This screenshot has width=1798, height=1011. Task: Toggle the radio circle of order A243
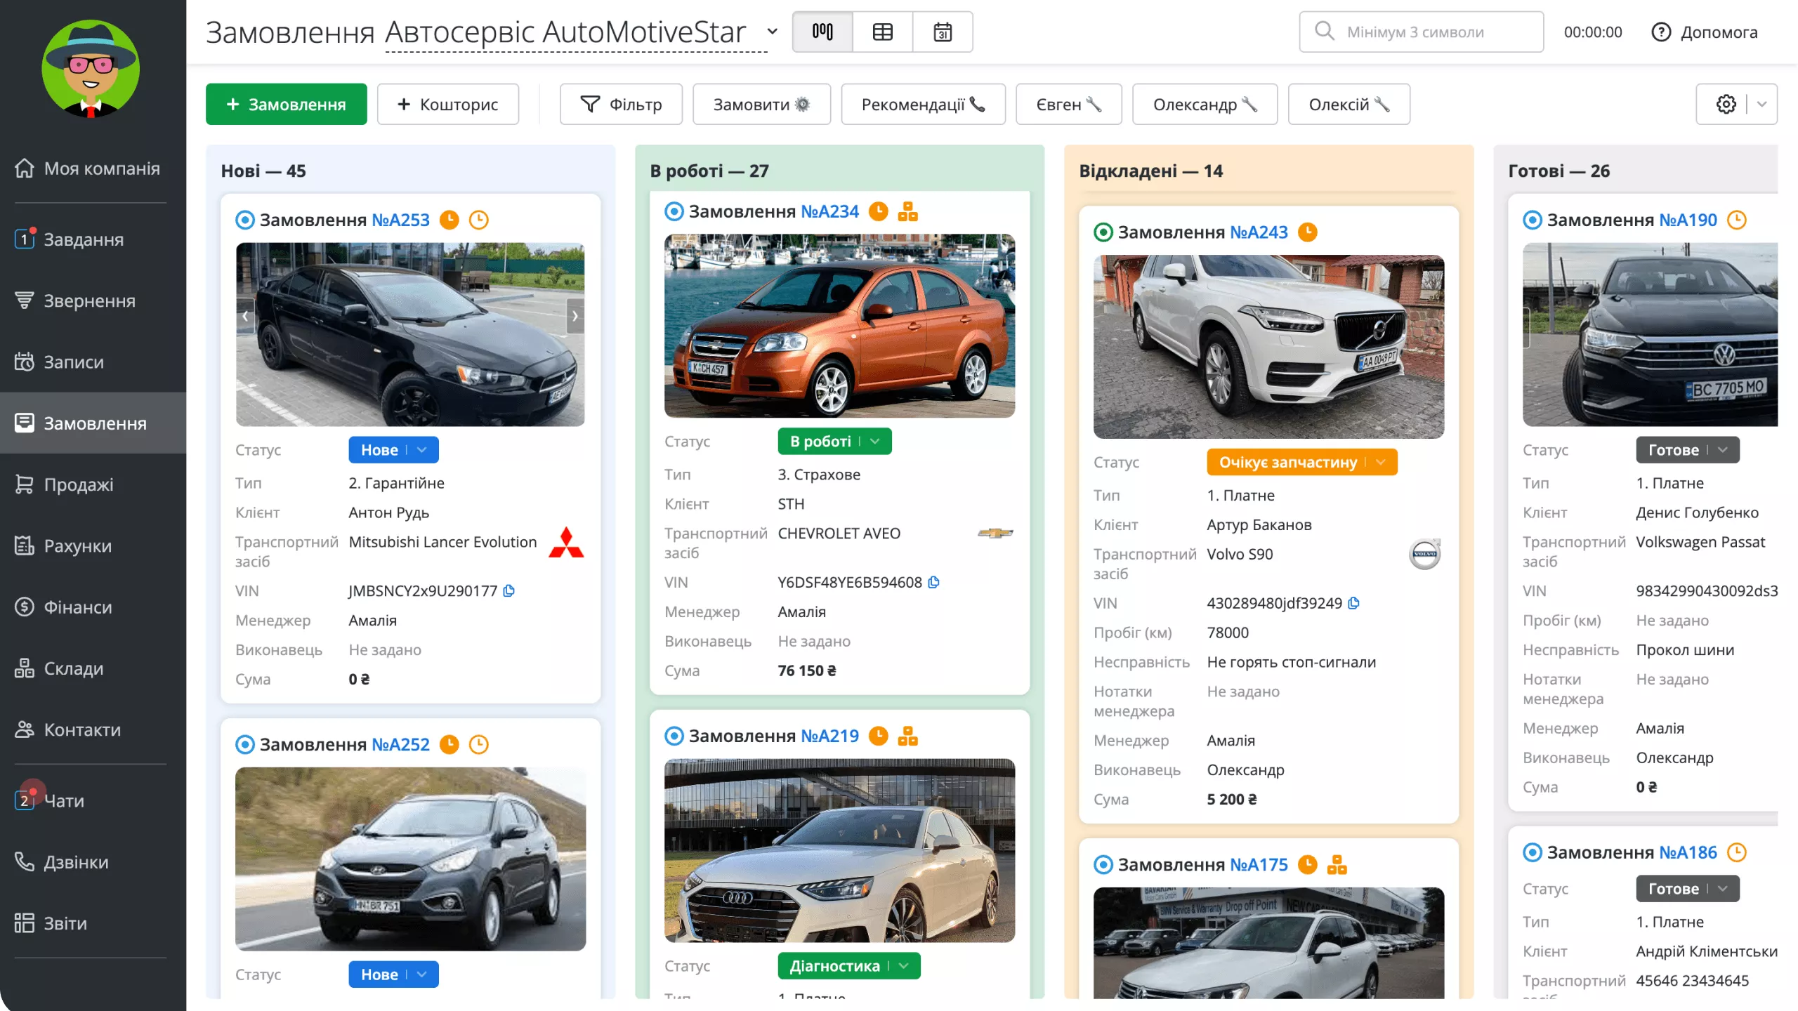click(x=1103, y=232)
